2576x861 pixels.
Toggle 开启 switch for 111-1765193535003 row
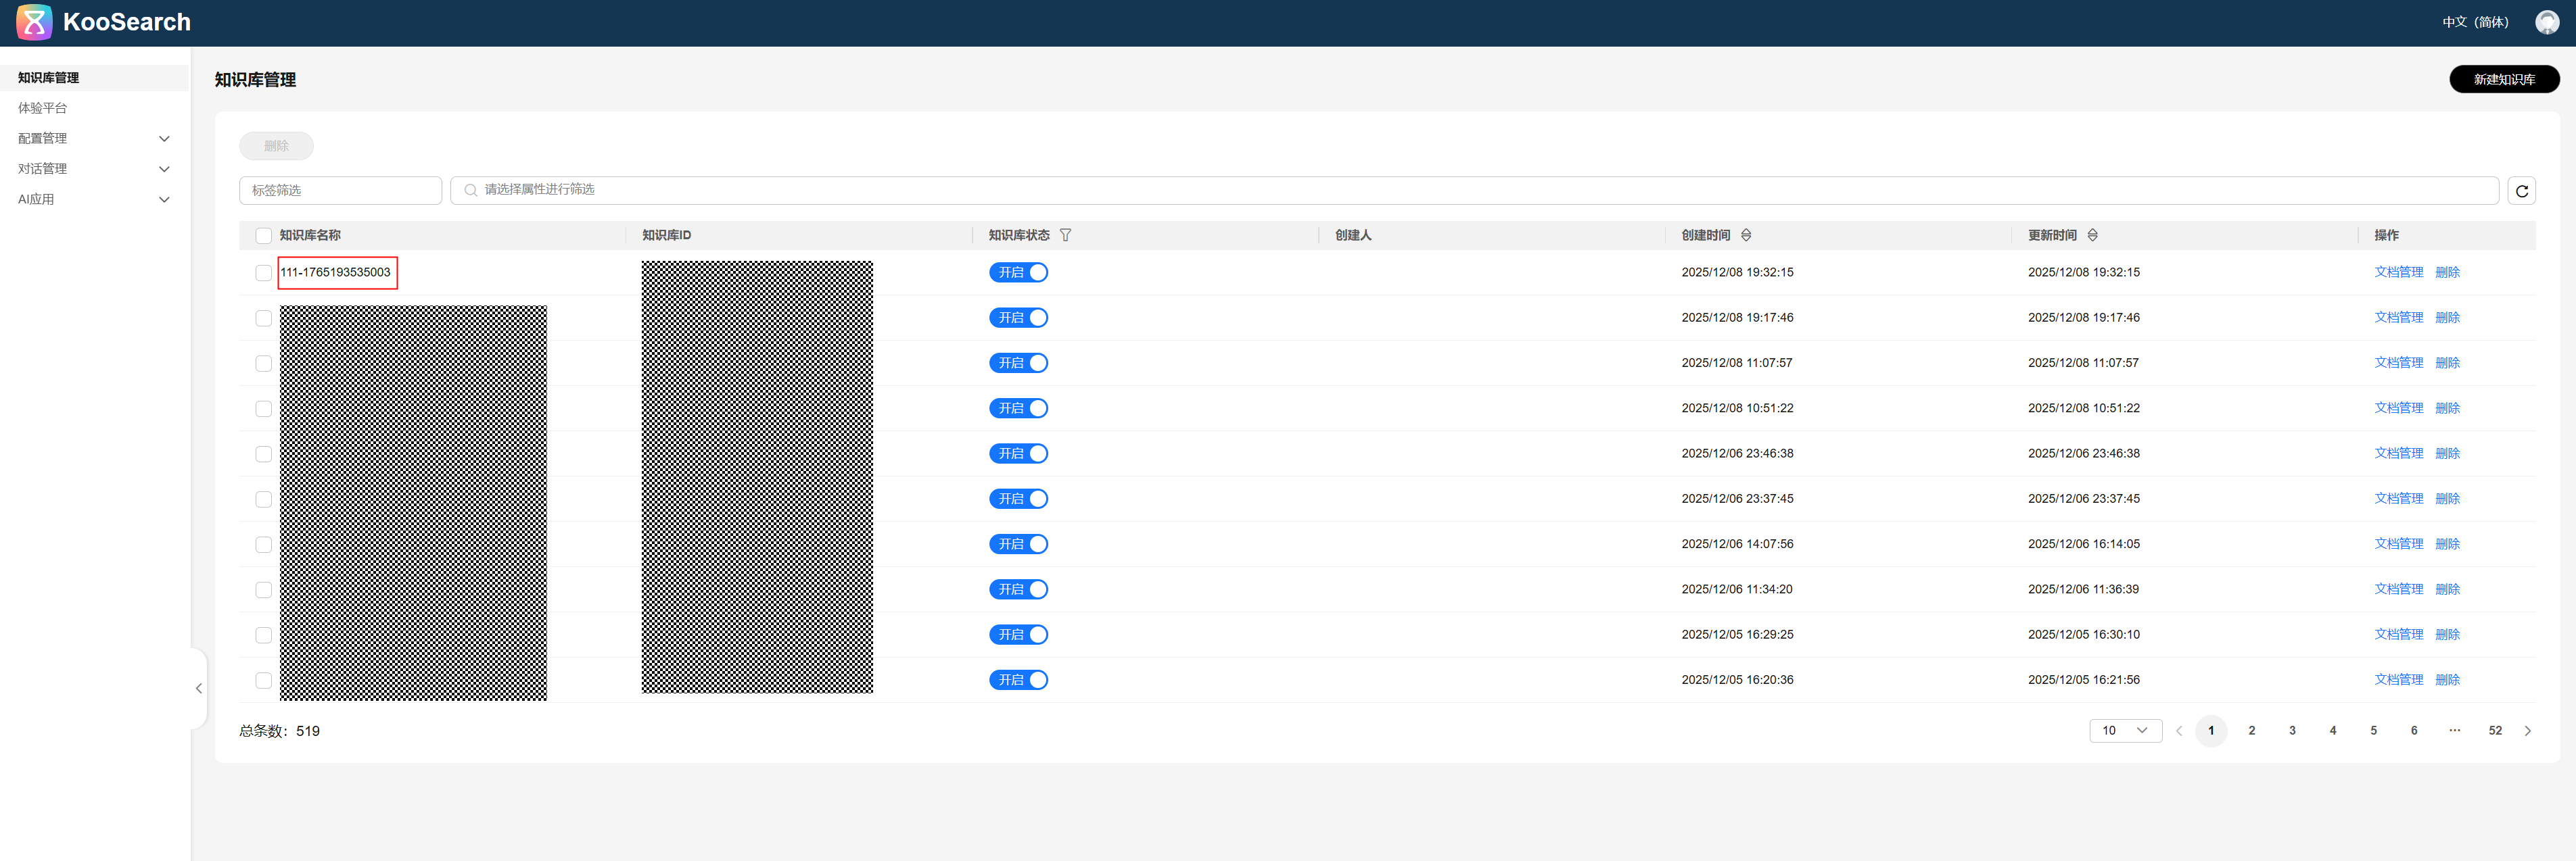1018,272
